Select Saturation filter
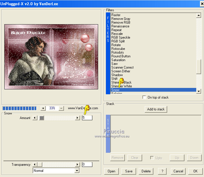 pyautogui.click(x=153, y=60)
